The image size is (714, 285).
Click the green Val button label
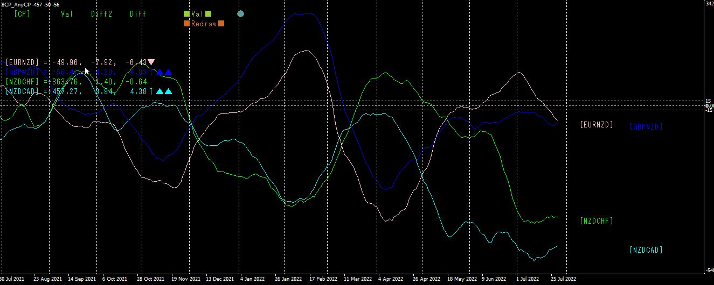[197, 14]
